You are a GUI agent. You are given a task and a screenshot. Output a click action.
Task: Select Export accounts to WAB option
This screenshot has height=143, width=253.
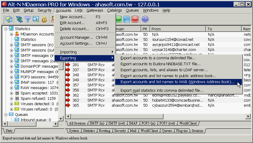[x=178, y=82]
